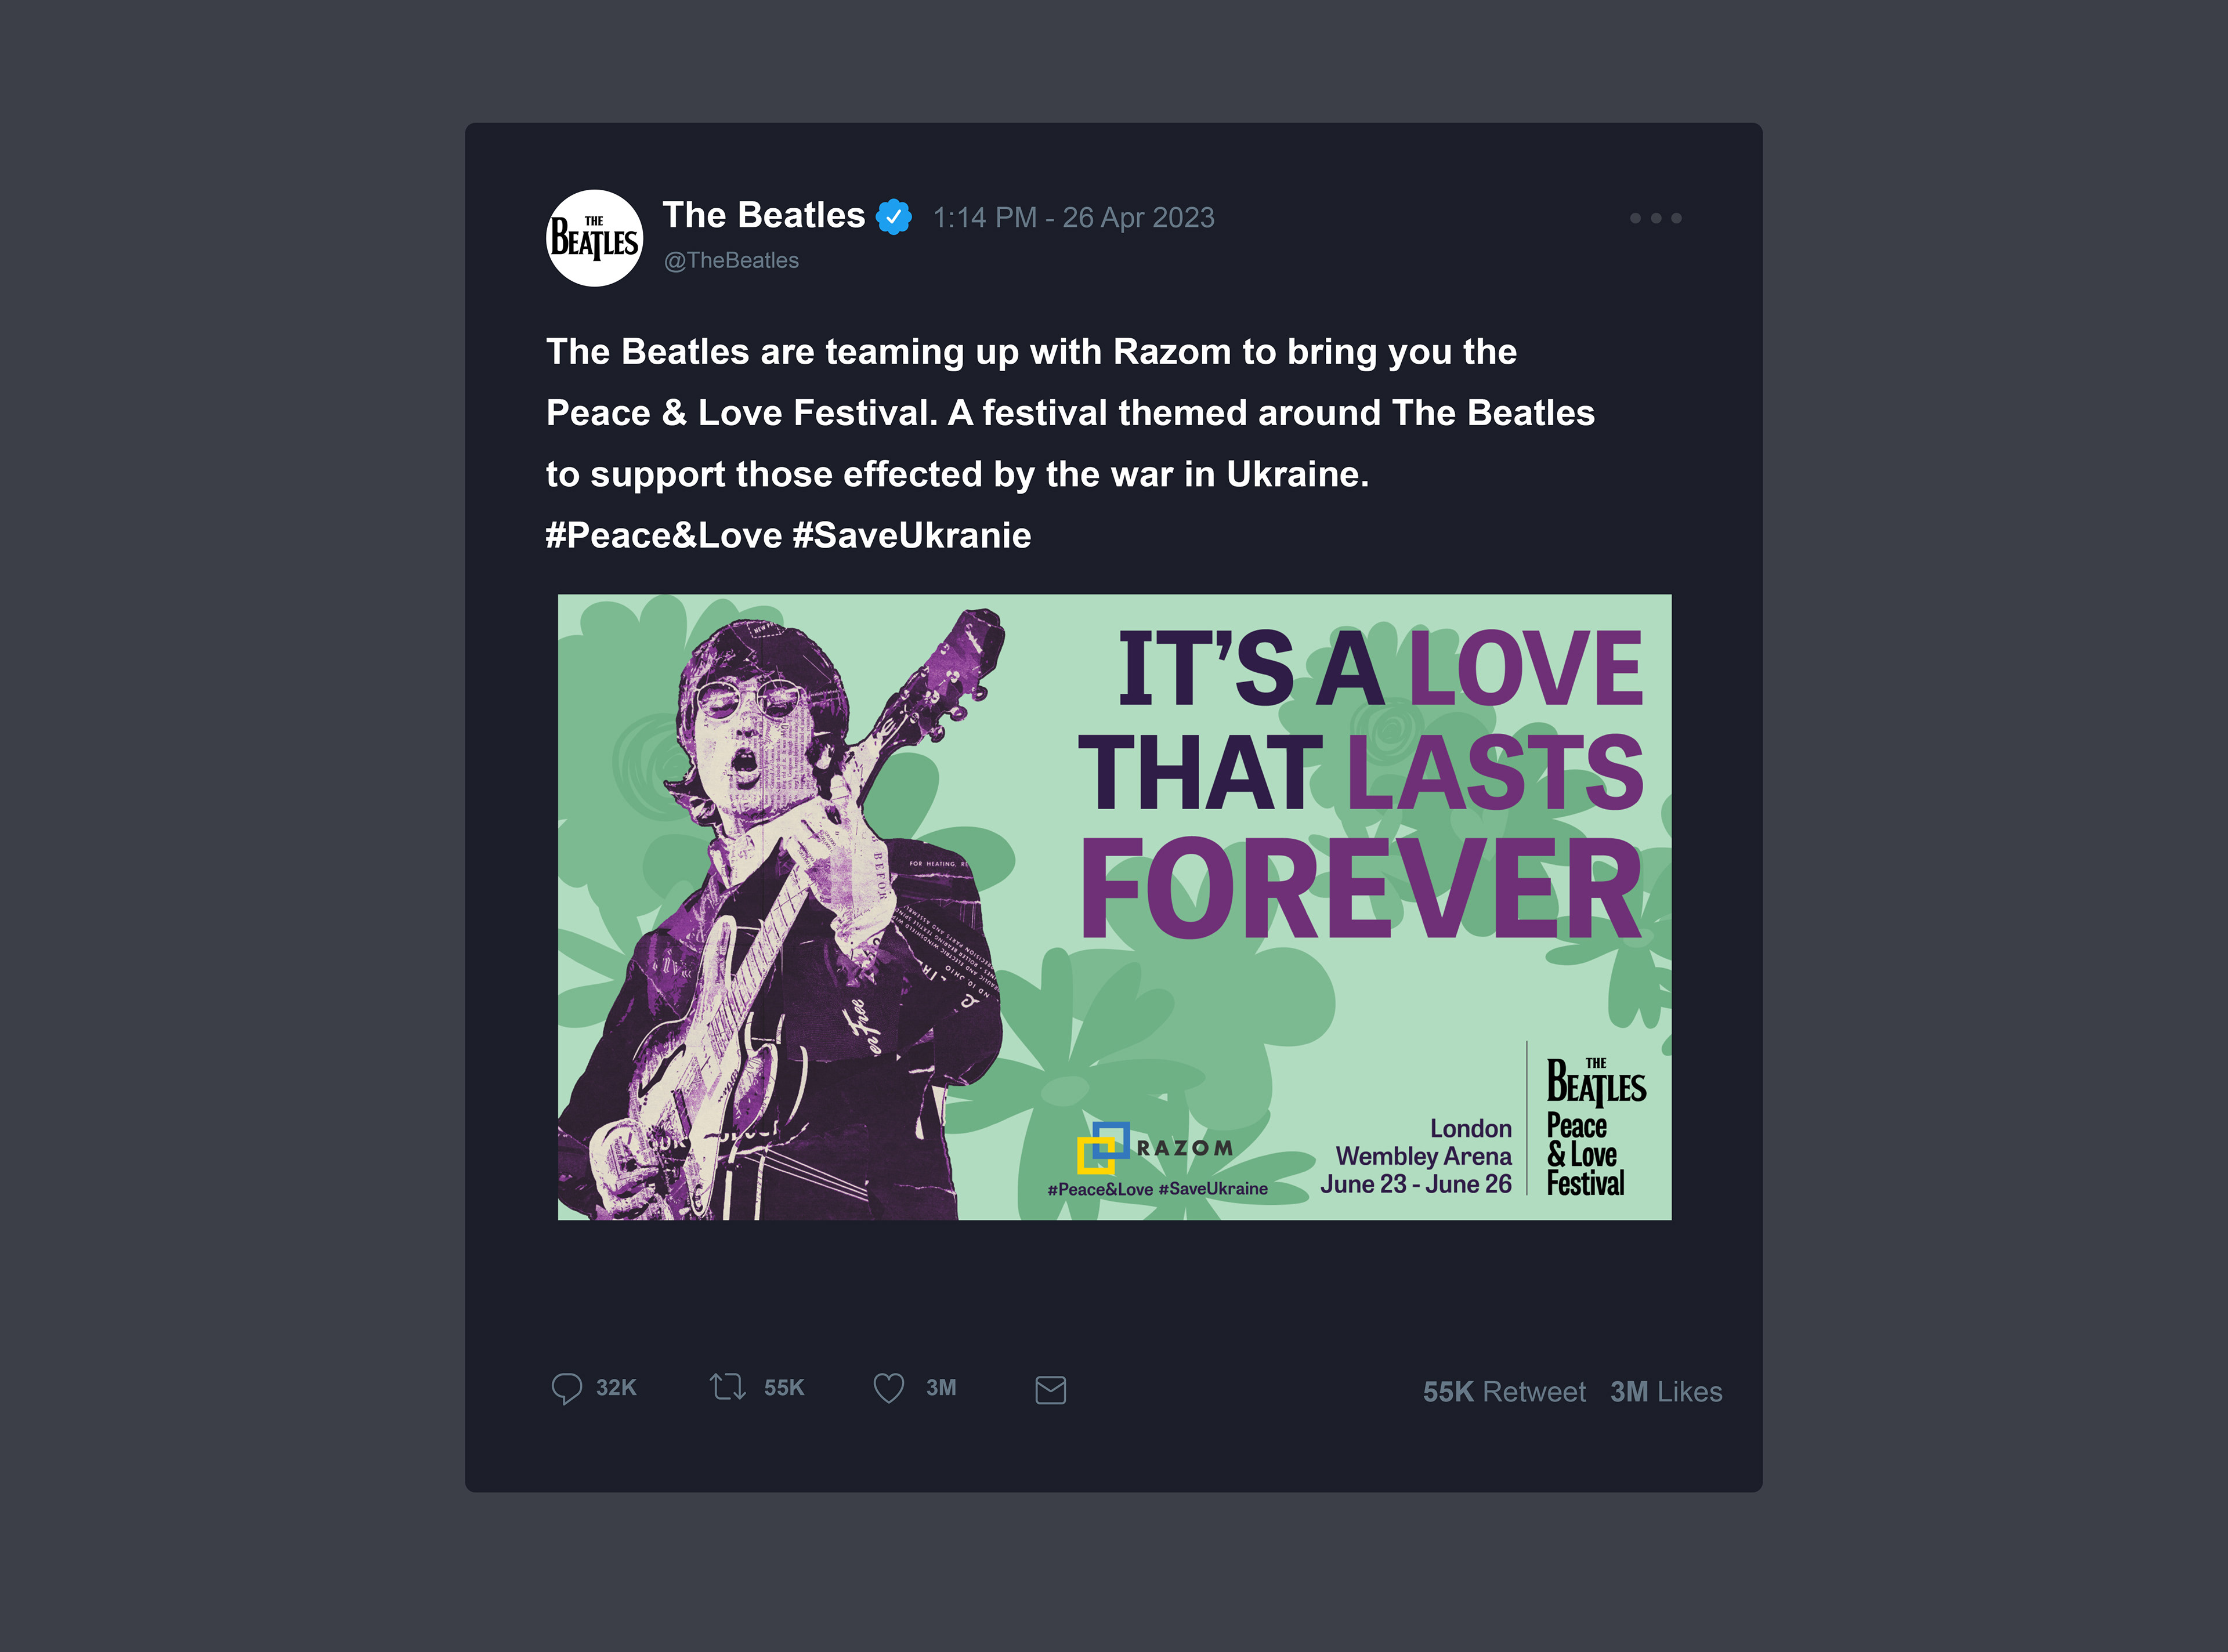Viewport: 2228px width, 1652px height.
Task: Click the reply speech bubble icon
Action: click(566, 1388)
